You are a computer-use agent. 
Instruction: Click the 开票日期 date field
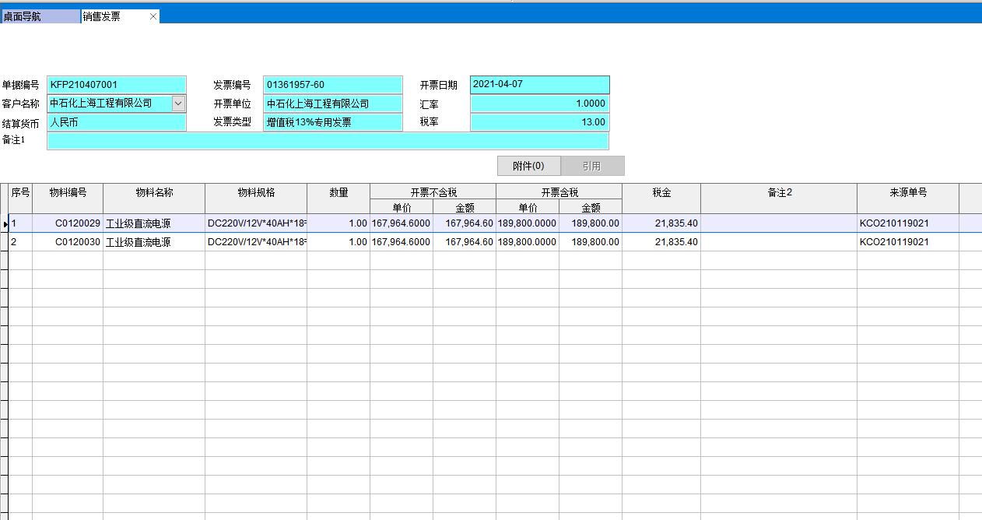click(x=539, y=85)
